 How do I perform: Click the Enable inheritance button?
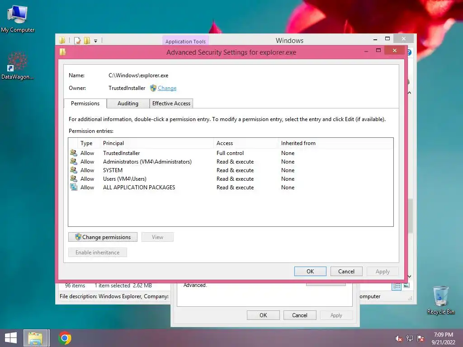pyautogui.click(x=98, y=252)
